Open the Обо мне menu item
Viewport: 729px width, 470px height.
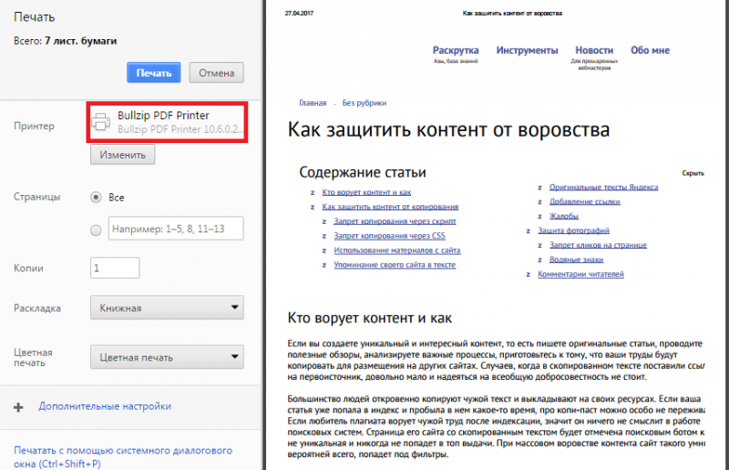651,50
